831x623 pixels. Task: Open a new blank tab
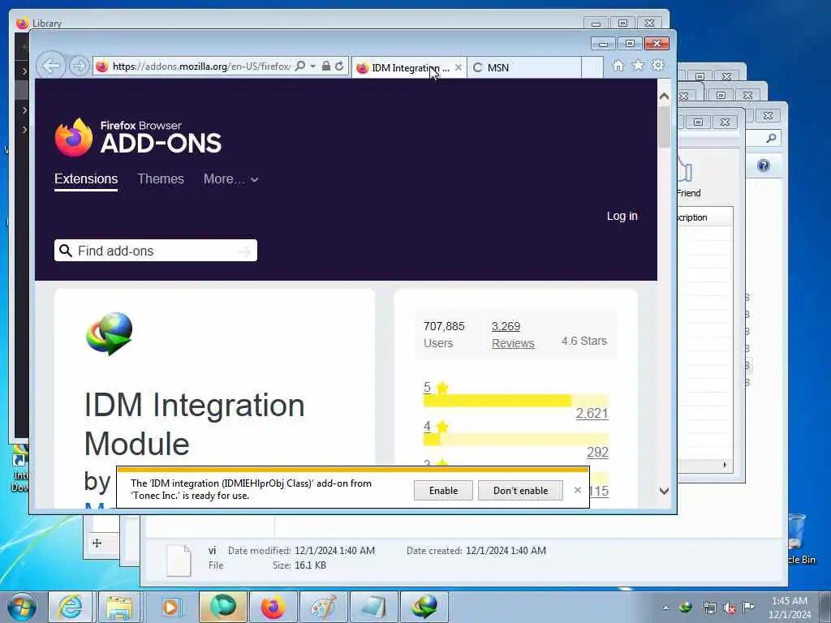click(592, 68)
